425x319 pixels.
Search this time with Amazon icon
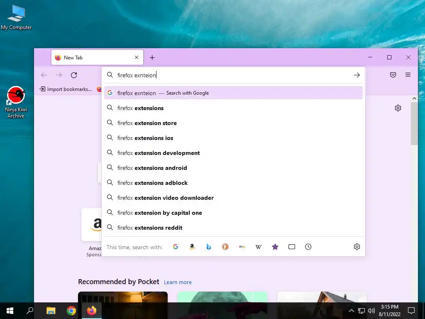click(x=192, y=247)
